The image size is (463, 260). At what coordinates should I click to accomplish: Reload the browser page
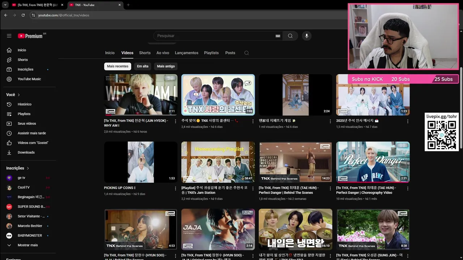click(x=23, y=15)
